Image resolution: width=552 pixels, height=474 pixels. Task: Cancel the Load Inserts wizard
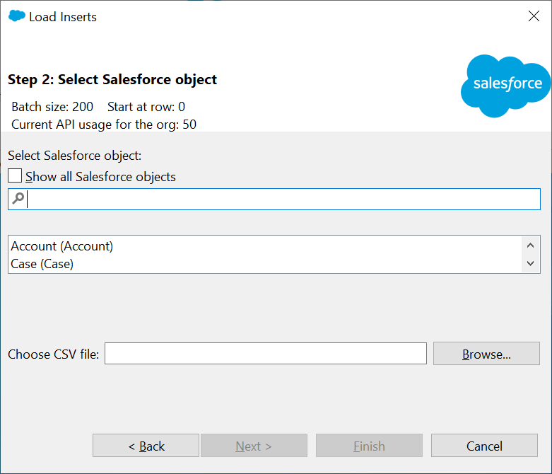pyautogui.click(x=484, y=446)
